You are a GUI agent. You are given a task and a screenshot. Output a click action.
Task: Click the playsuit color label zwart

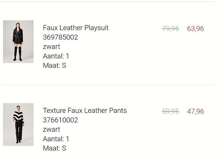51,47
